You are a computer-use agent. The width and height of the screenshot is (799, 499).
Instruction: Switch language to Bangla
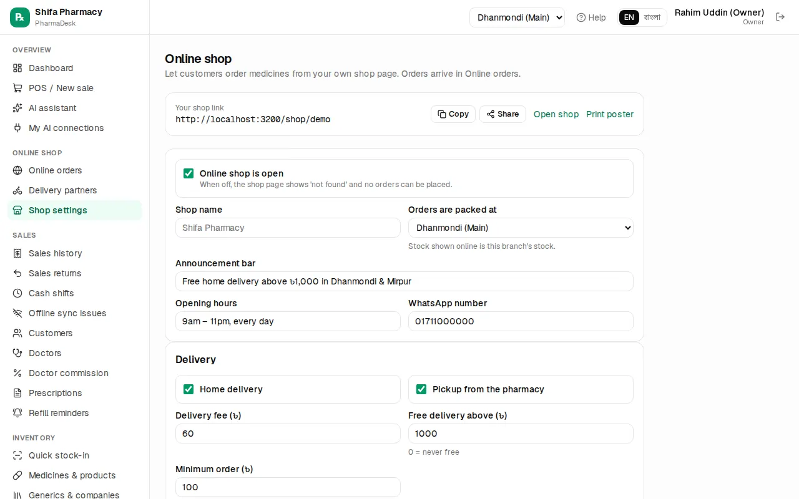tap(652, 17)
